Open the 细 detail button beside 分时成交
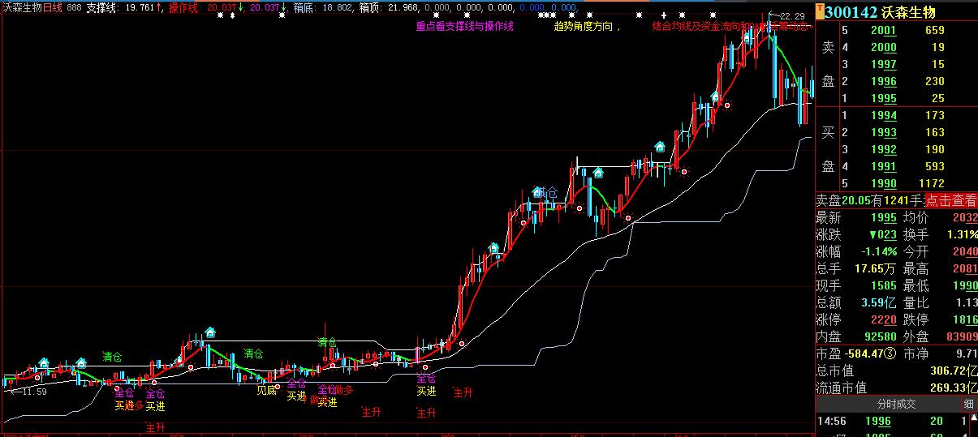 point(969,404)
